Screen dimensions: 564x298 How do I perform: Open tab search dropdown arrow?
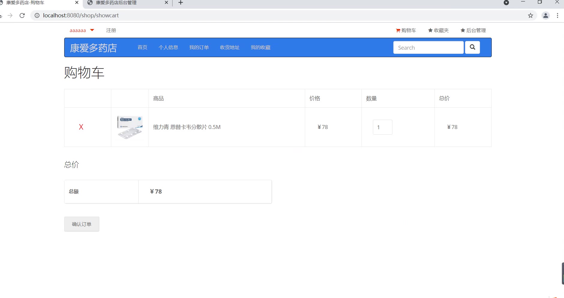506,3
